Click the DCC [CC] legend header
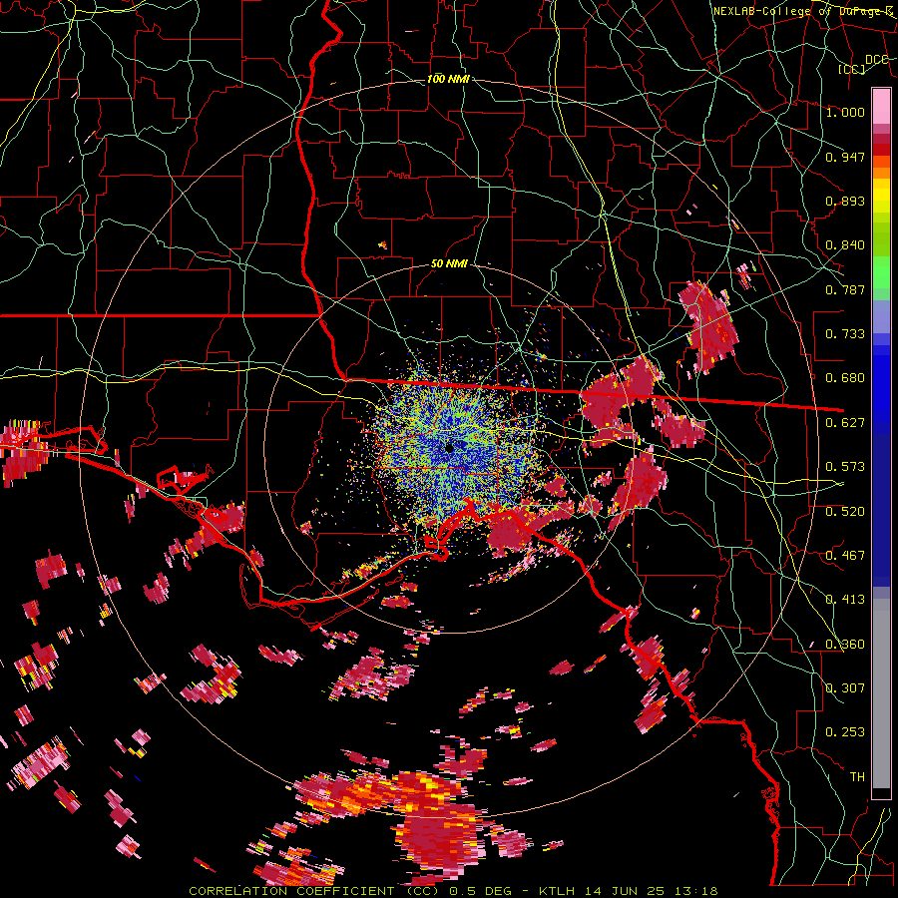 tap(864, 64)
